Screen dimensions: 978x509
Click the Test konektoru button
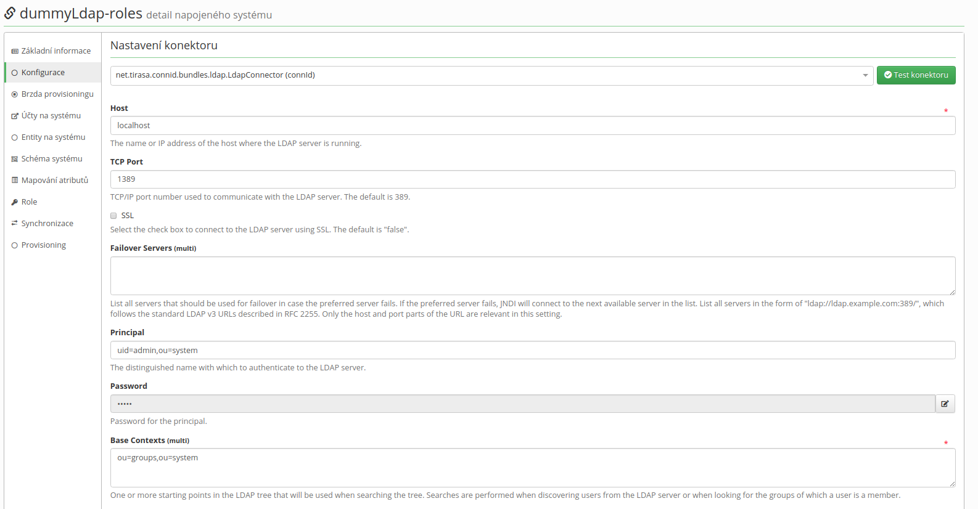(x=916, y=75)
